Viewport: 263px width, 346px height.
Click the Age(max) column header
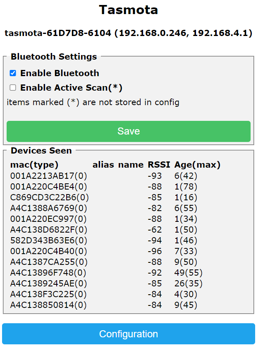tap(197, 165)
